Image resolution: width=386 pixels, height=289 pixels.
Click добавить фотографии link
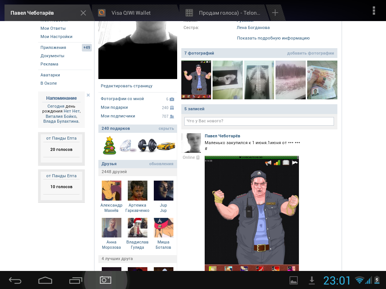311,53
